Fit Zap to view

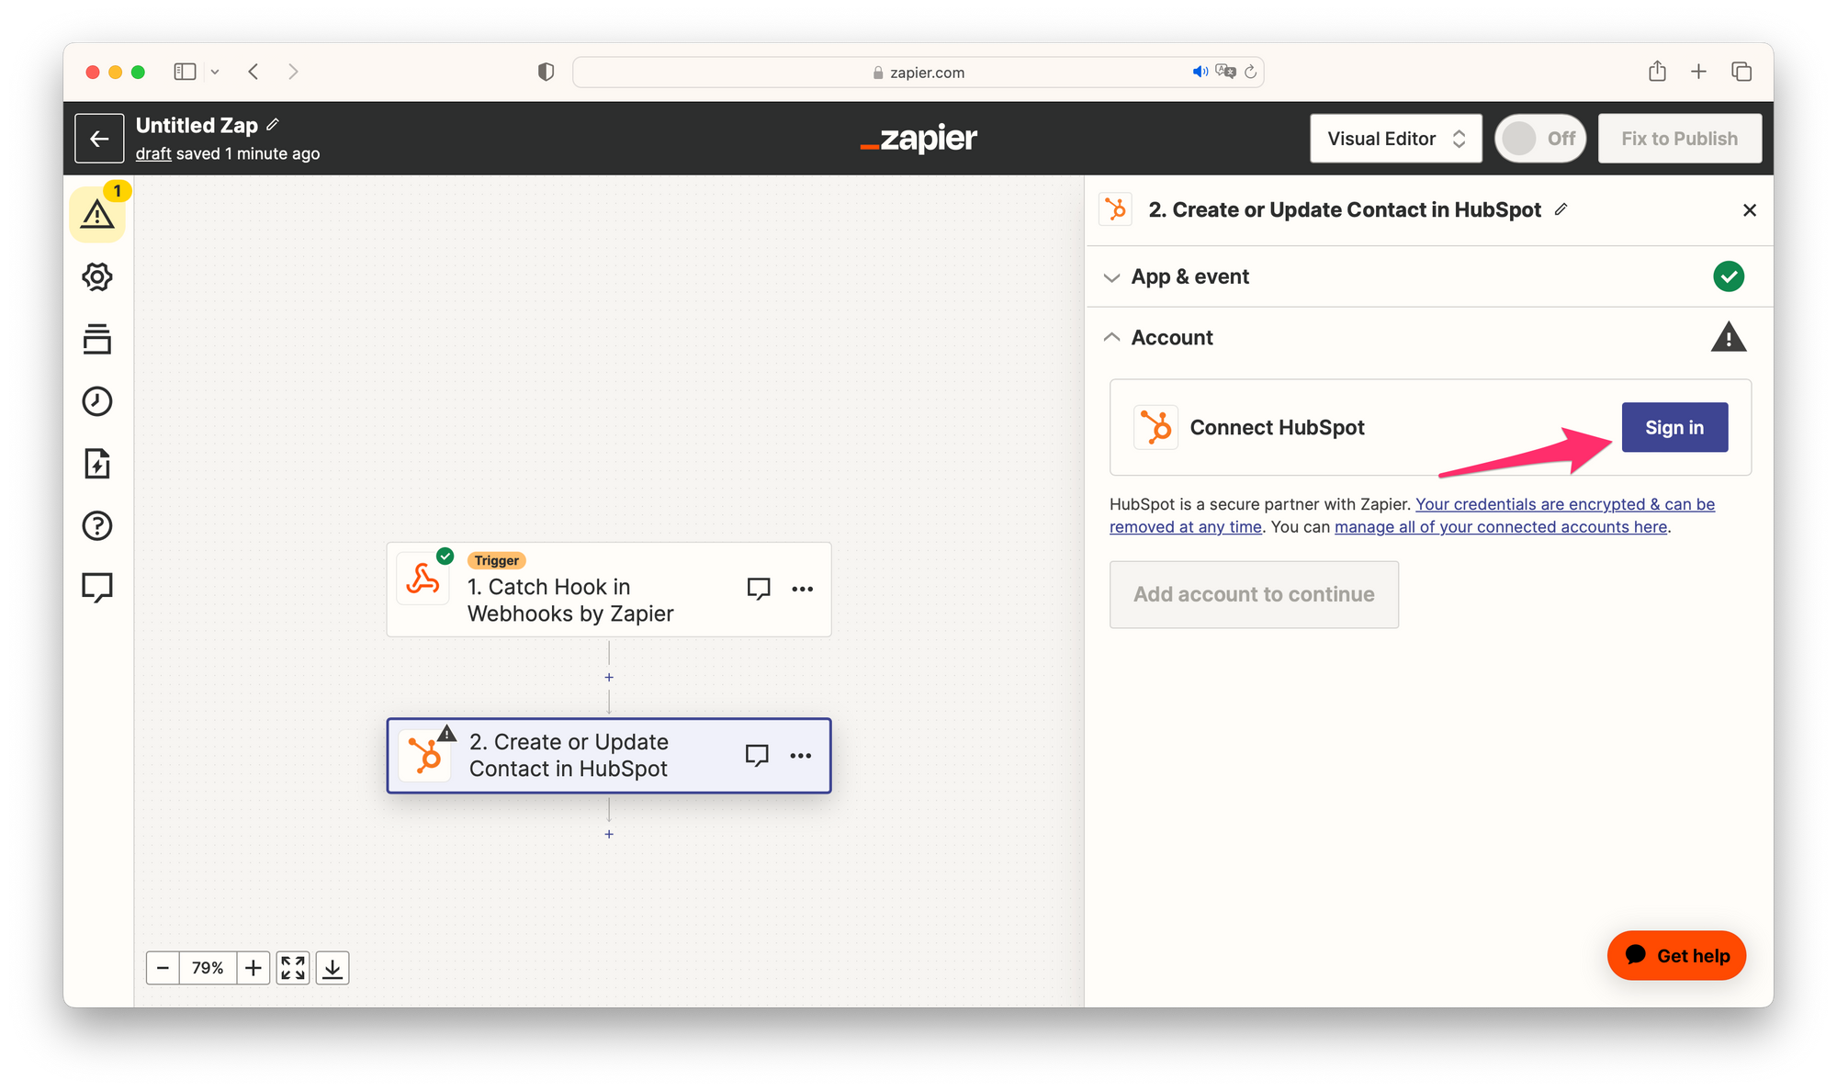tap(293, 968)
